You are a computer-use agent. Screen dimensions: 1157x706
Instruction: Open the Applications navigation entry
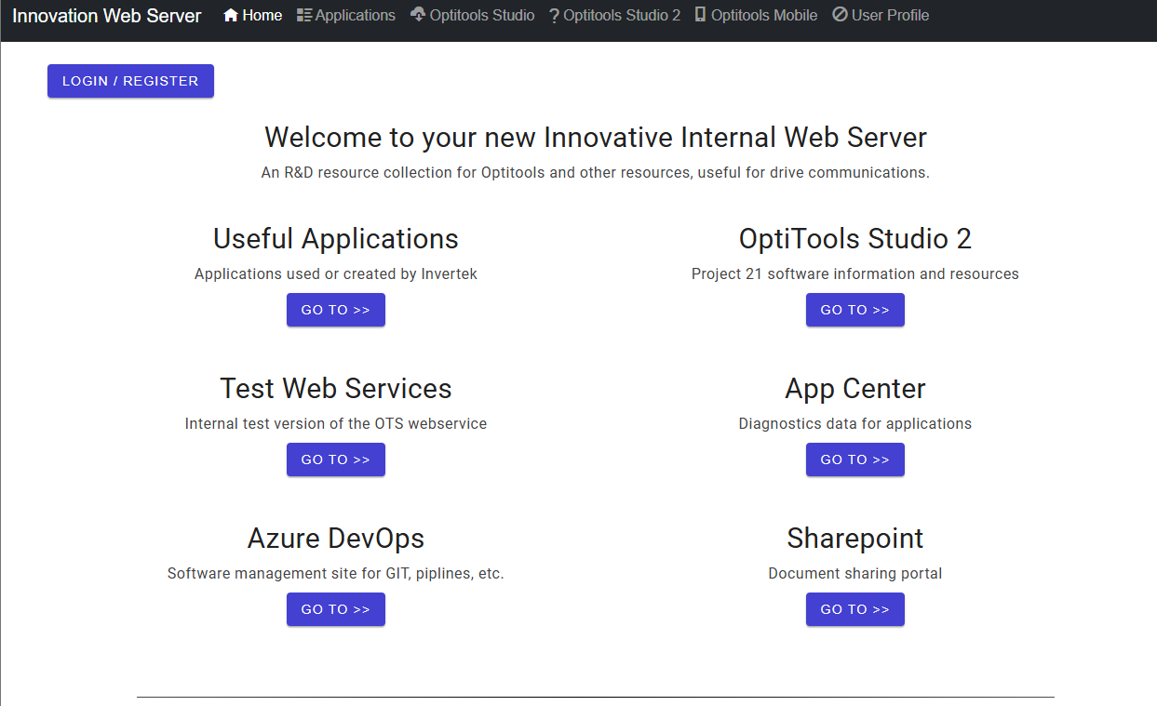coord(355,15)
